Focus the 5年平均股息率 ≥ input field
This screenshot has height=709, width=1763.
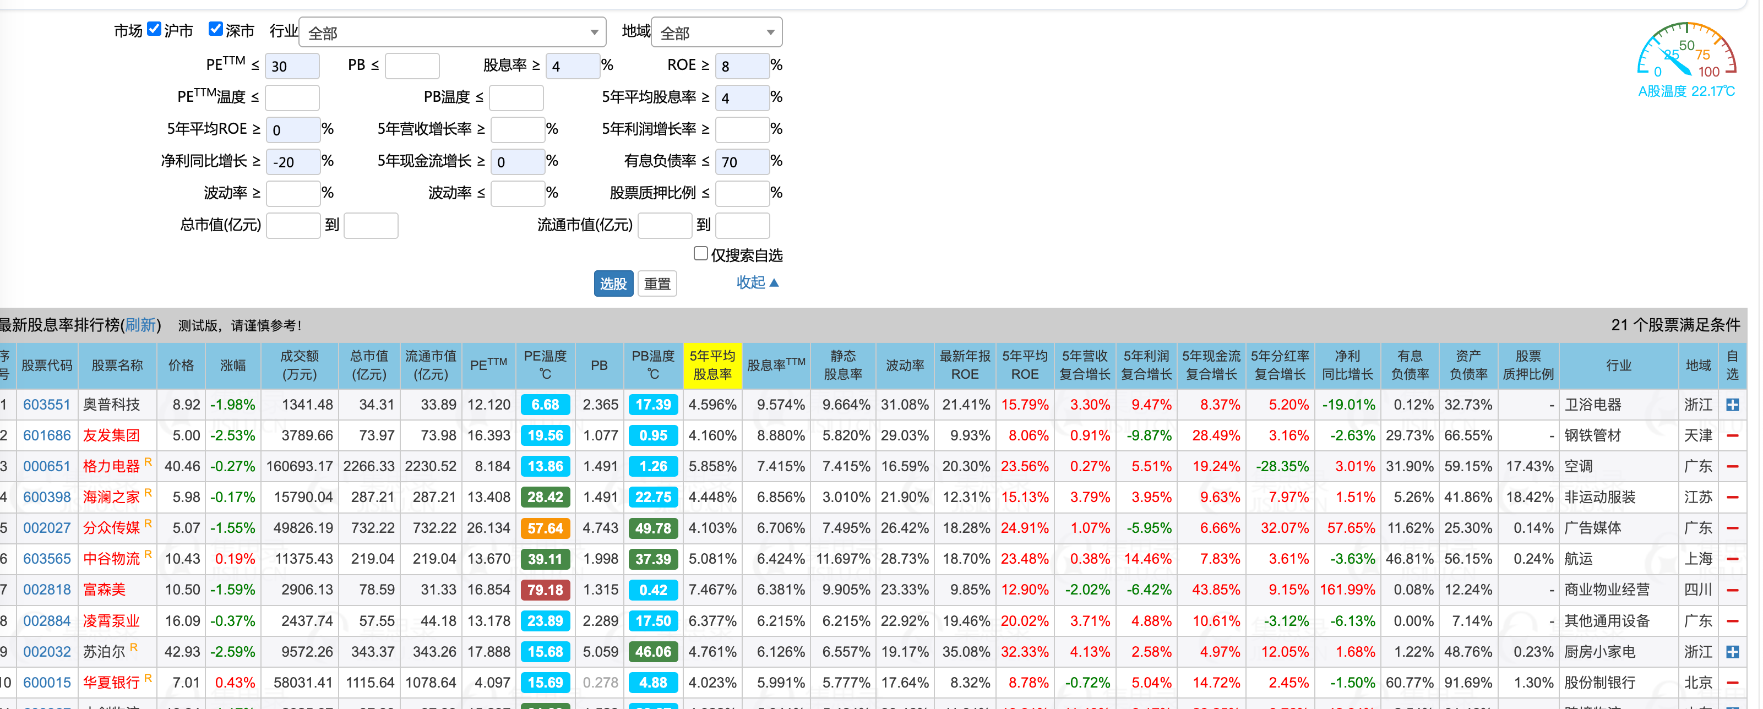coord(743,98)
